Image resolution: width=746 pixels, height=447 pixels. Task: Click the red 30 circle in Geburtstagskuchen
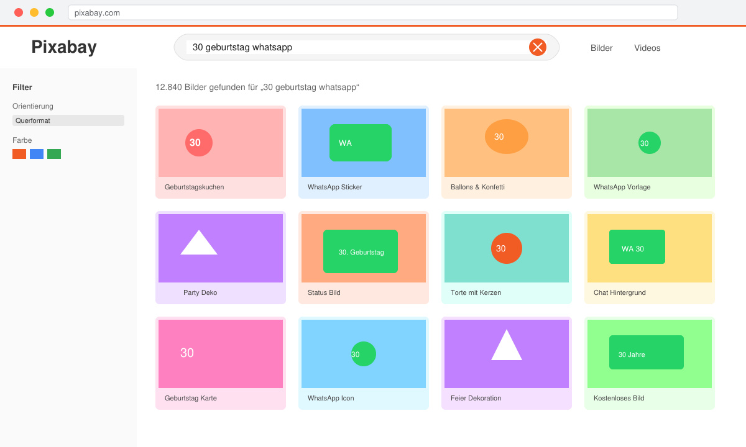199,143
